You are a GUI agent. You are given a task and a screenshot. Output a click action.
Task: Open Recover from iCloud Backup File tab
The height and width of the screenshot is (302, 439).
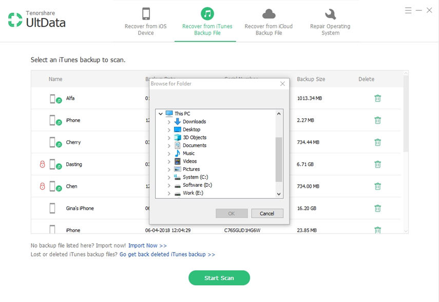[x=269, y=22]
